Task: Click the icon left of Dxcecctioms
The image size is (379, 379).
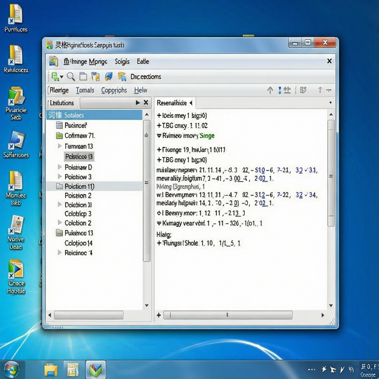Action: click(x=122, y=77)
